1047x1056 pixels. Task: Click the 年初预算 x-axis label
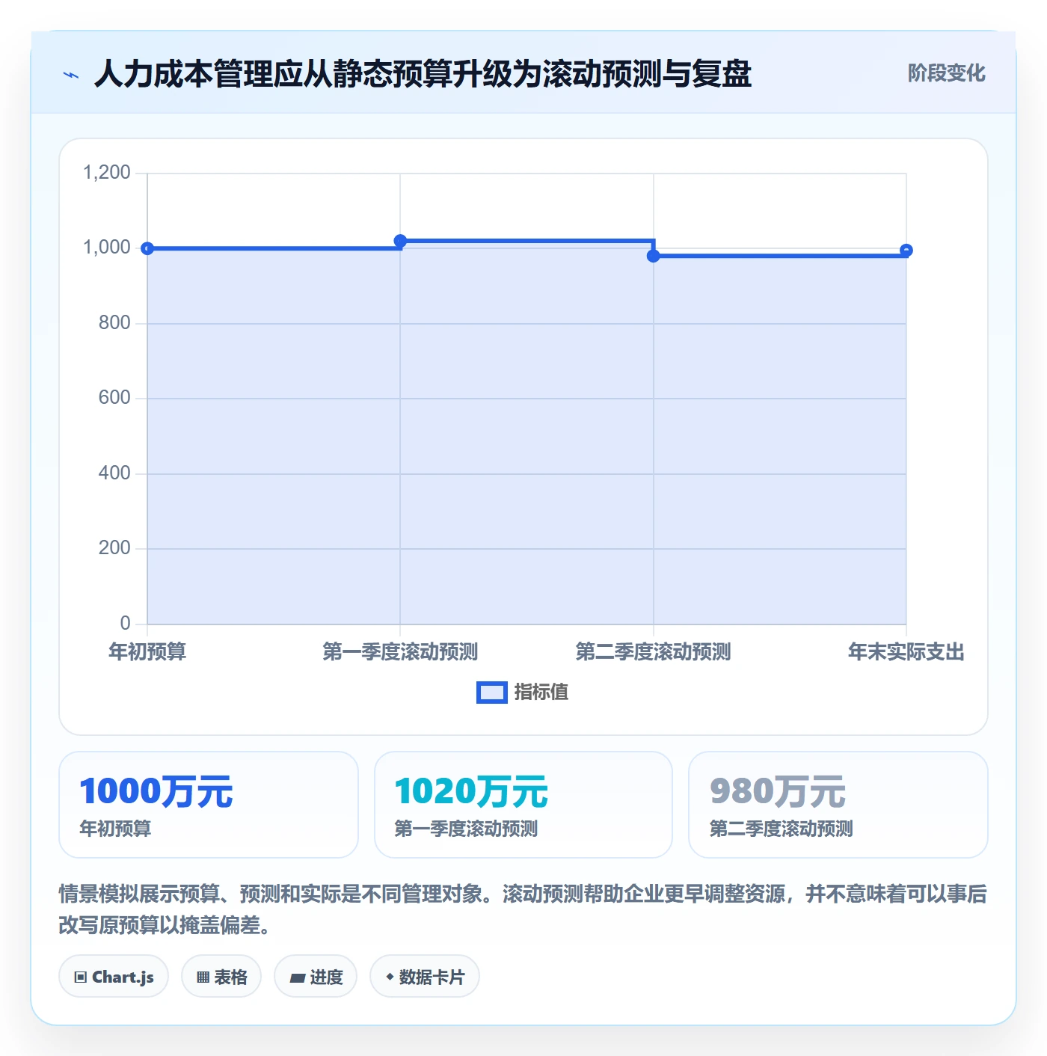point(147,651)
